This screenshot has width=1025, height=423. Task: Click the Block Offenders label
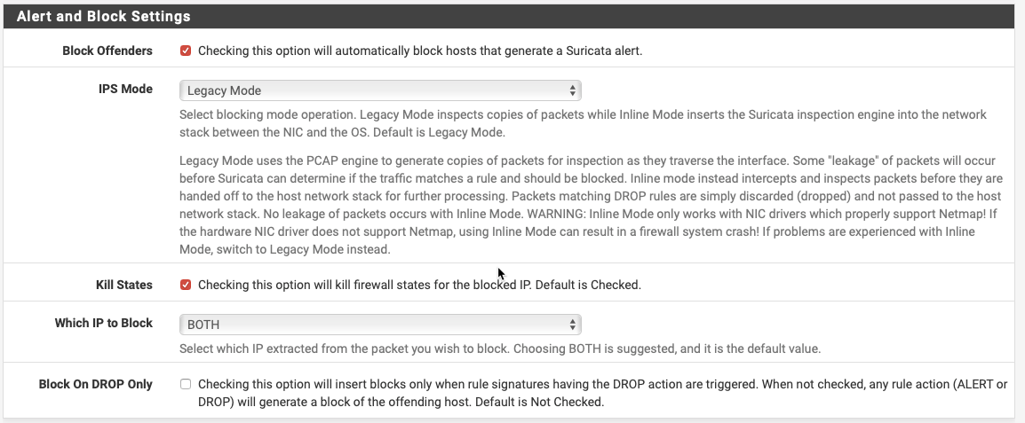point(107,51)
